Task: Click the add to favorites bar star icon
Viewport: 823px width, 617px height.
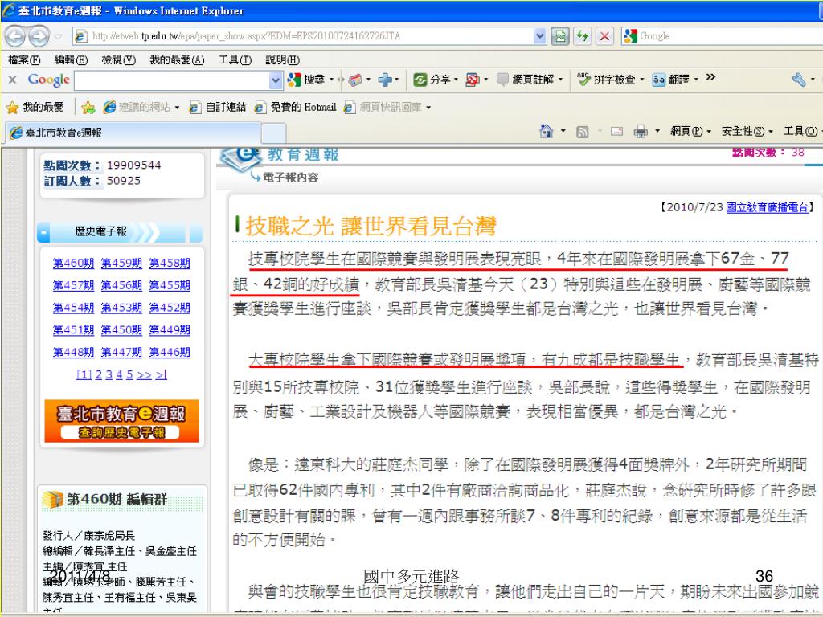Action: pos(88,107)
